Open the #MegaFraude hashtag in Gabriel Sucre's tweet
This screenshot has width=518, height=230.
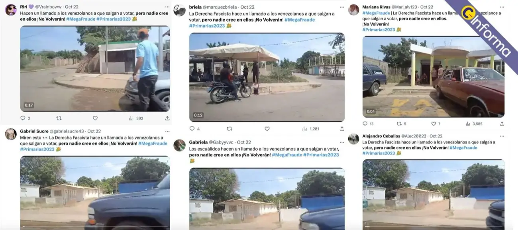[153, 144]
